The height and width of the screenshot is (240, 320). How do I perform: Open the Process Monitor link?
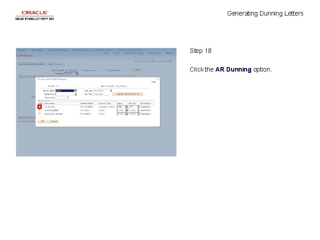click(113, 70)
